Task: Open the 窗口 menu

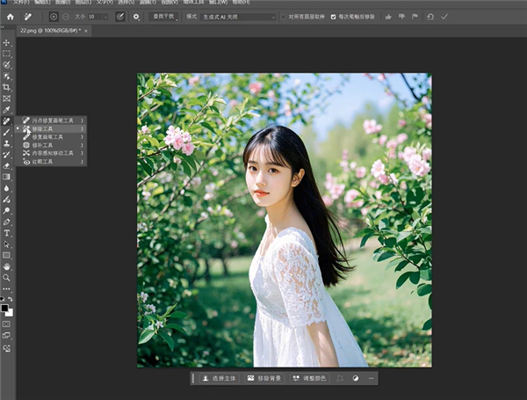Action: click(218, 2)
